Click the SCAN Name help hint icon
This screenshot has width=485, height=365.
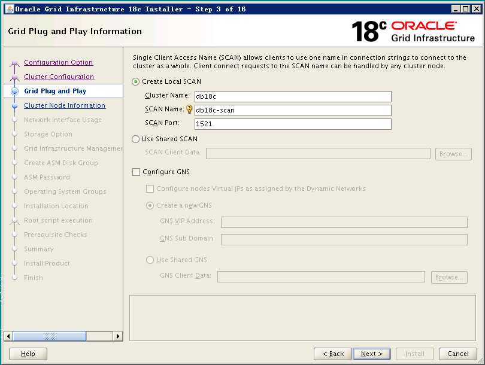tap(189, 109)
